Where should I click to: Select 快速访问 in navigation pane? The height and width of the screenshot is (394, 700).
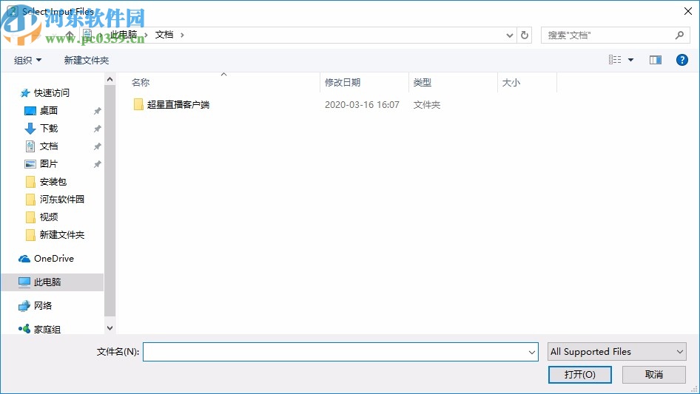pyautogui.click(x=51, y=93)
